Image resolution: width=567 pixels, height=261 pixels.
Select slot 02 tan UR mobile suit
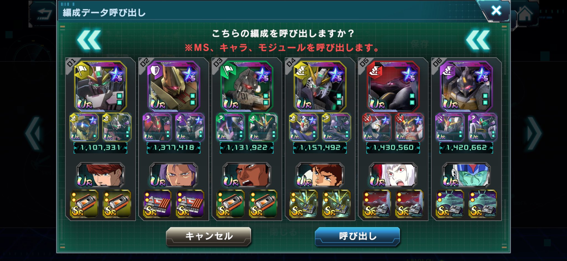174,86
